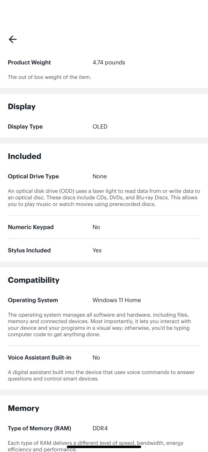Screen dimensions: 208x452
Task: Tap the back arrow icon
Action: click(x=13, y=39)
